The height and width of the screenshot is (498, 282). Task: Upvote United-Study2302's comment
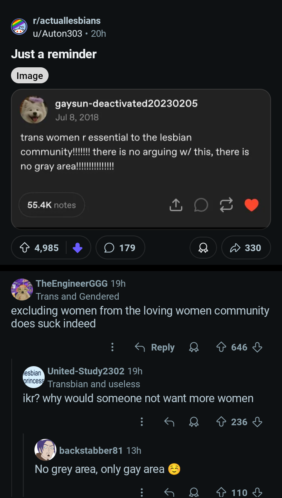tap(222, 421)
